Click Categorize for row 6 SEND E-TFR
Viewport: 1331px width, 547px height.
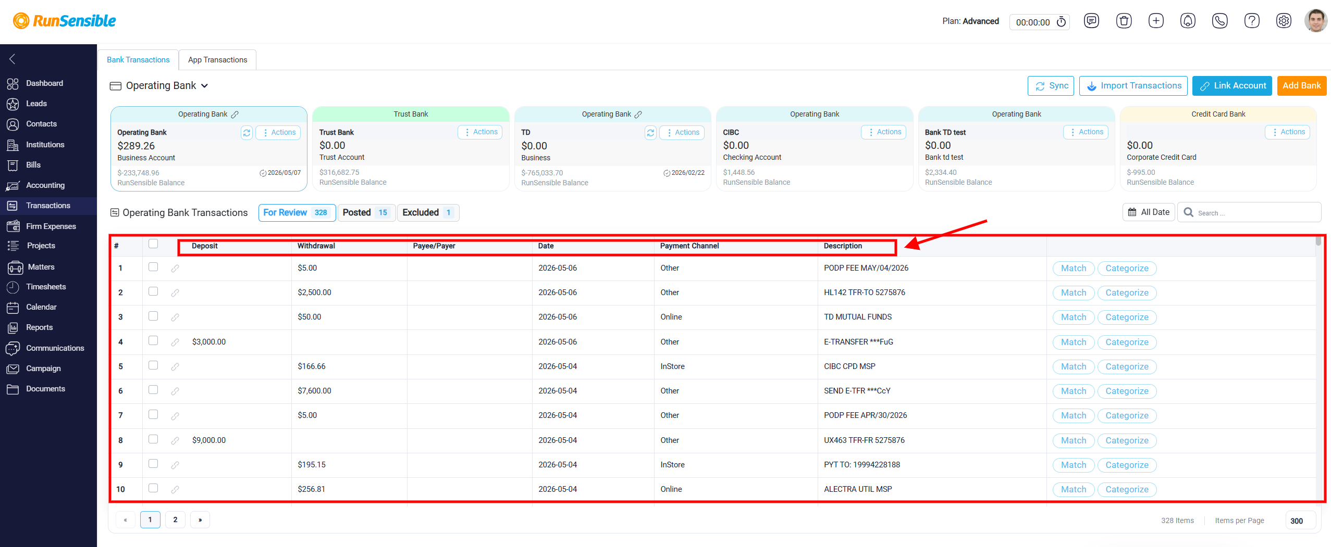[1127, 391]
